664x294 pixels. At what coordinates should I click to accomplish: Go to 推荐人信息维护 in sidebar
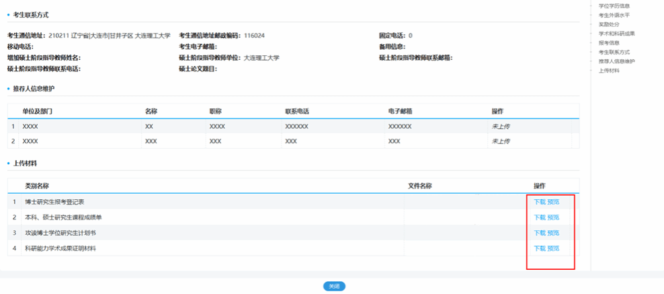(616, 61)
